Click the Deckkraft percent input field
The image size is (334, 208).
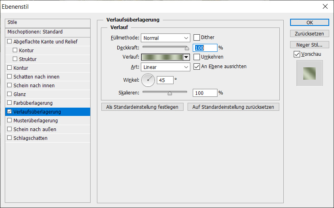click(205, 48)
